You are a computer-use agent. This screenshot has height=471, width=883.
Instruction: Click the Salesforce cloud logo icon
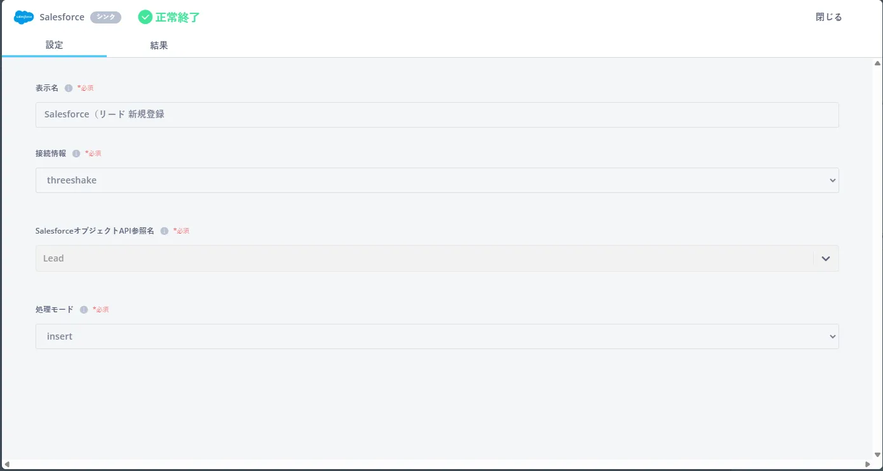point(24,17)
